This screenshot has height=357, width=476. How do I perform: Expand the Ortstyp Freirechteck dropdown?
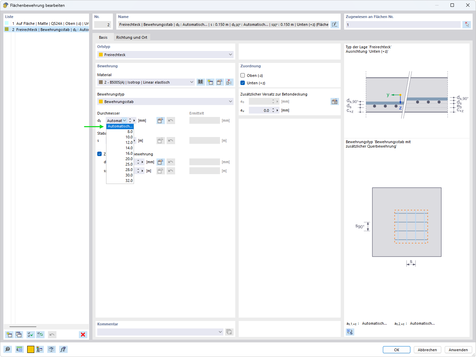(166, 54)
